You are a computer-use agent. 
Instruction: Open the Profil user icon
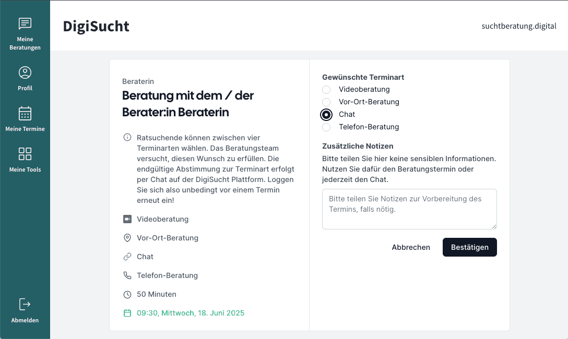click(x=25, y=72)
